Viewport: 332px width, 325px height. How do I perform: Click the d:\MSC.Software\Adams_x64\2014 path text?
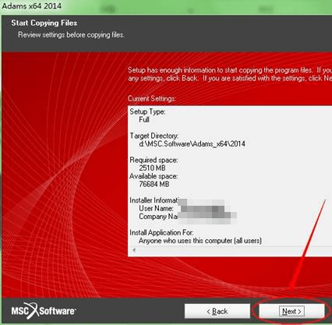(192, 144)
